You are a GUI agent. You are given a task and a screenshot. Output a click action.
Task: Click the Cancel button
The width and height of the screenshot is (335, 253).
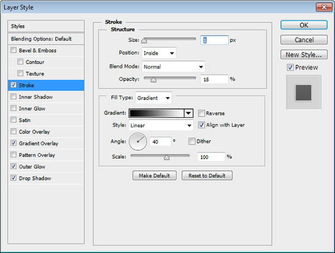[304, 40]
